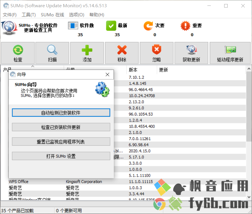
Task: Click version 1.0.0.0
Action: click(x=135, y=169)
